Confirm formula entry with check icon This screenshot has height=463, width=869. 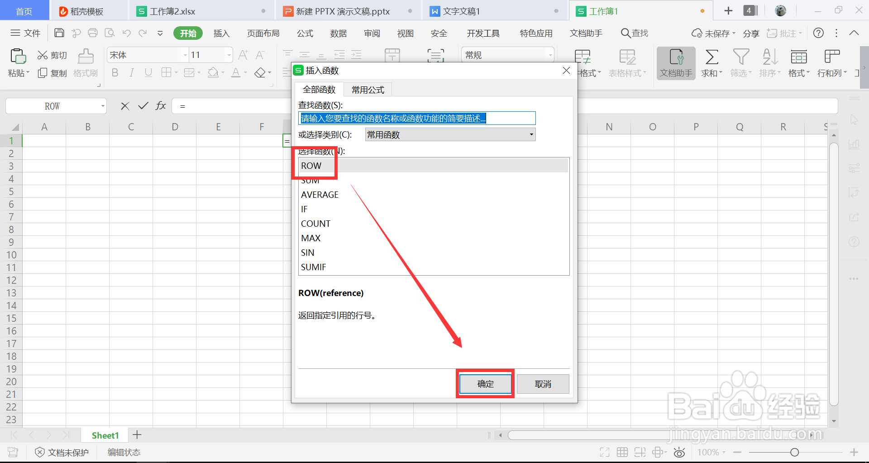click(143, 106)
